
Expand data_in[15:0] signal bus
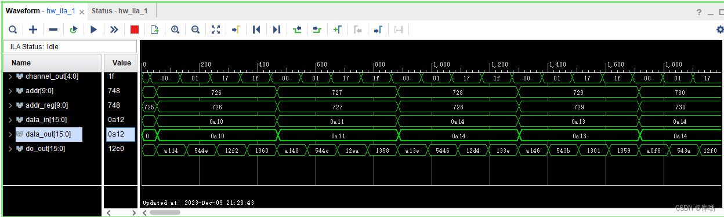[10, 120]
